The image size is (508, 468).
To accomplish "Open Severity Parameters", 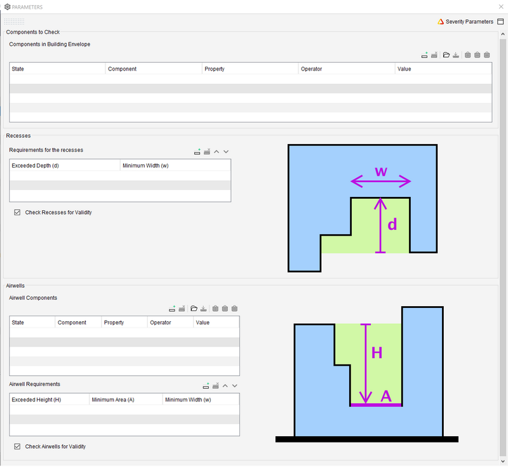I will pyautogui.click(x=465, y=22).
